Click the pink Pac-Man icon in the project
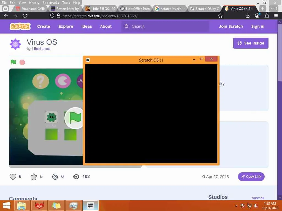Screen dimensions: 282x211 63,81
